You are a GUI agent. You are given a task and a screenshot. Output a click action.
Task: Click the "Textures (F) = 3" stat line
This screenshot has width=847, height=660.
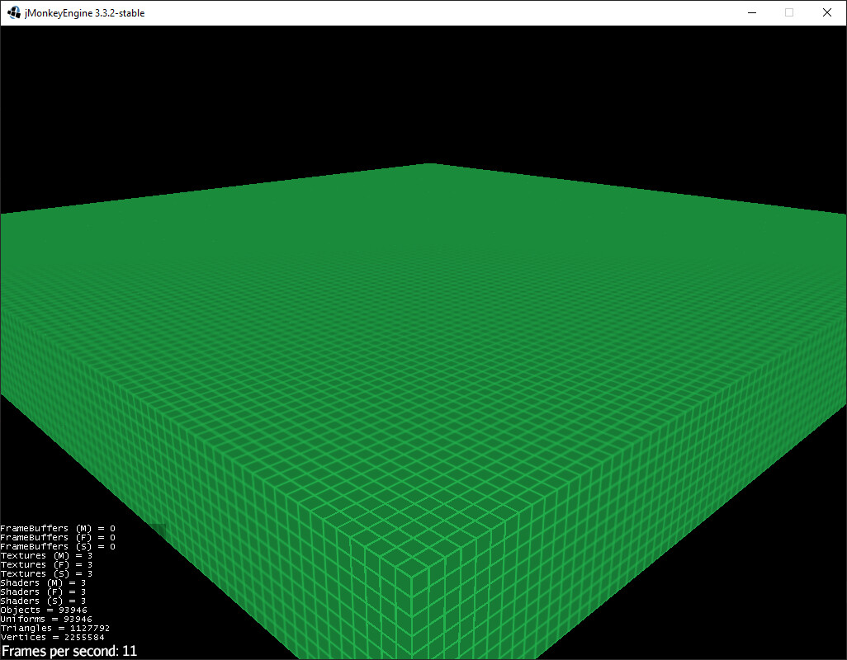pyautogui.click(x=46, y=564)
